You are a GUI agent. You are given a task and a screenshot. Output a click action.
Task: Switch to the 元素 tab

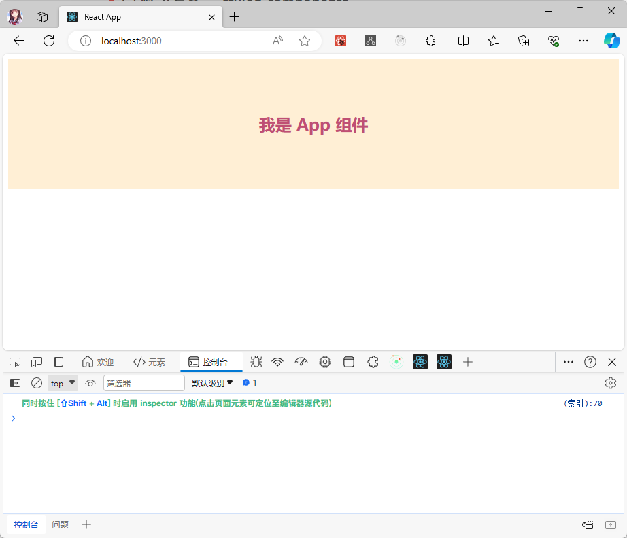pos(149,362)
